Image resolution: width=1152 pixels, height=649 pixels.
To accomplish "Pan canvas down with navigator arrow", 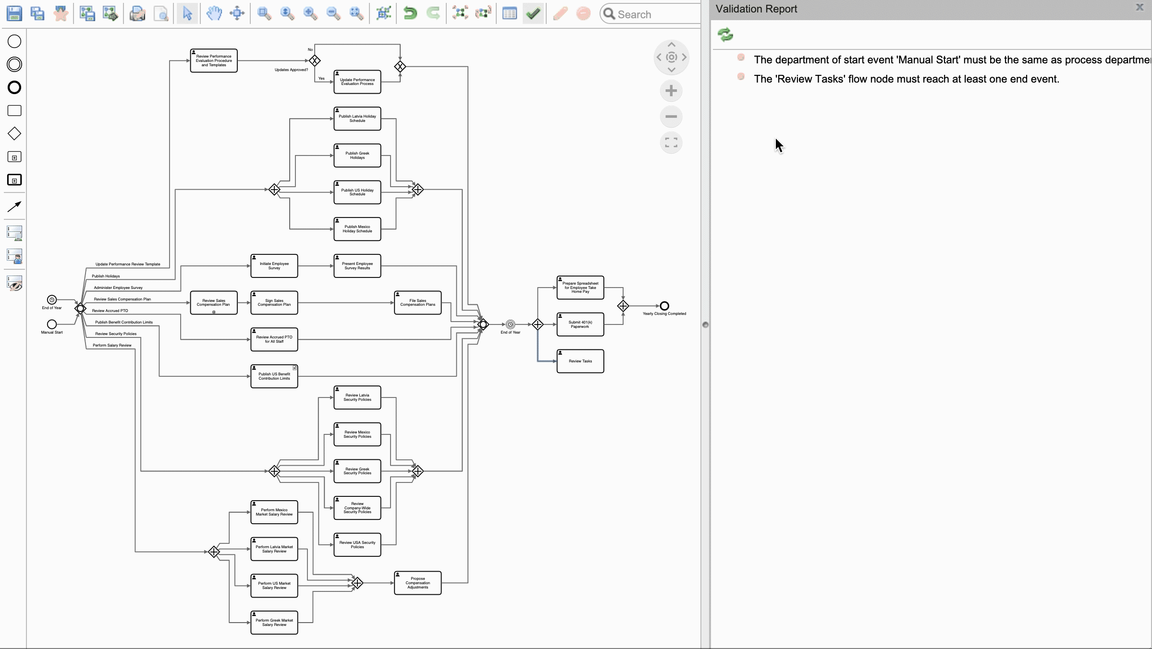I will click(x=672, y=70).
